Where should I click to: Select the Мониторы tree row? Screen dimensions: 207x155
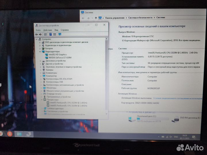point(51,88)
